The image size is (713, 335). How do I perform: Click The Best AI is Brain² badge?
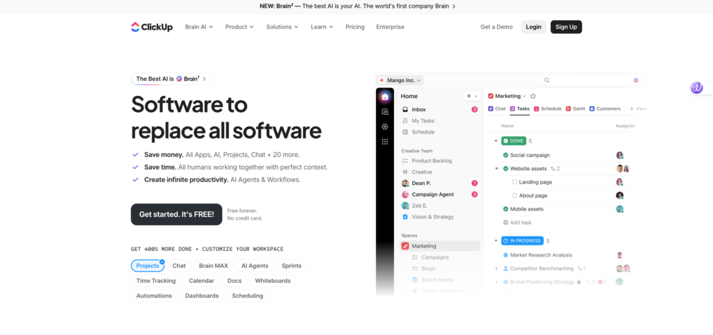point(171,79)
